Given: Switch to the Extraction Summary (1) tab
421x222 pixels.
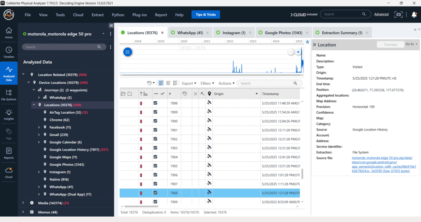Looking at the screenshot, I should coord(342,33).
